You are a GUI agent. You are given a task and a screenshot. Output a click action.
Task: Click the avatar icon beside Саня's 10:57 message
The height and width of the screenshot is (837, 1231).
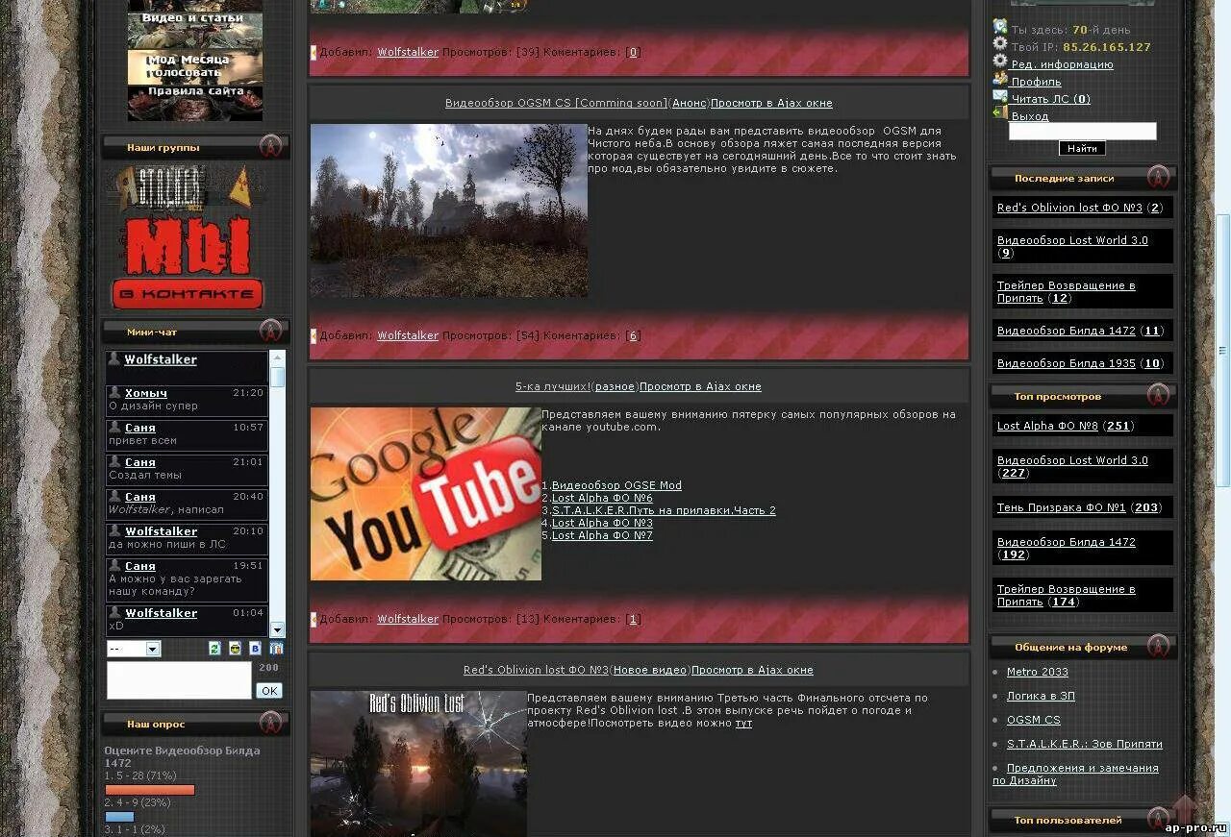[114, 427]
